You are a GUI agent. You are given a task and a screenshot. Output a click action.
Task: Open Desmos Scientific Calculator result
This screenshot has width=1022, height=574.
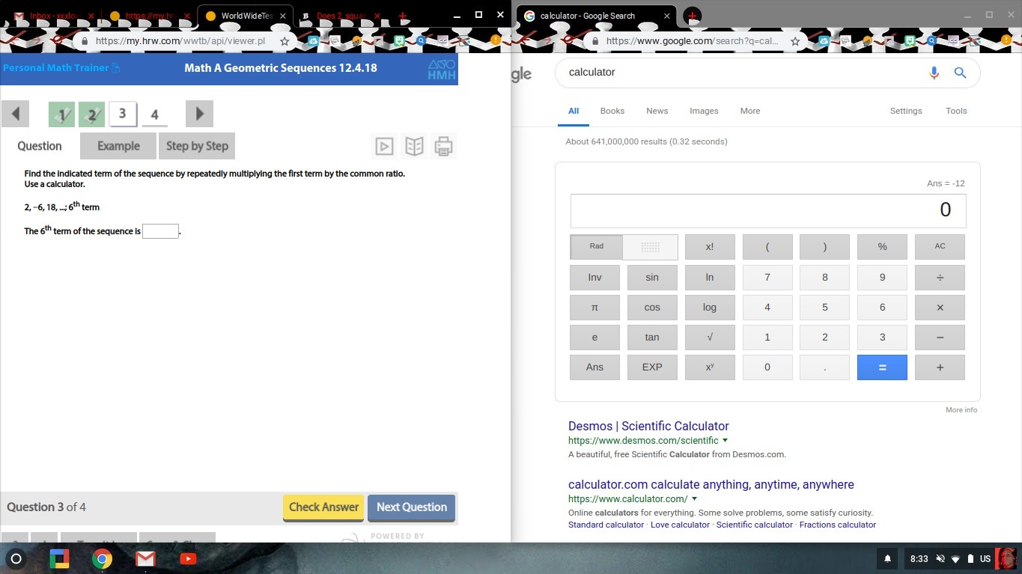[x=648, y=426]
